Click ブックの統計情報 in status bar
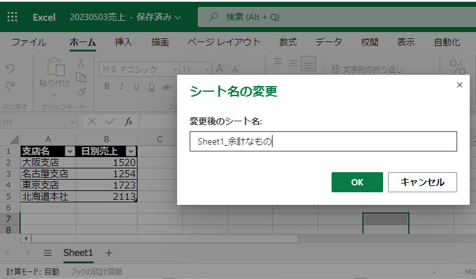The width and height of the screenshot is (476, 279). pyautogui.click(x=96, y=271)
